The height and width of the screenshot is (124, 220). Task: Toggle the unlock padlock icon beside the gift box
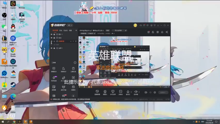153,32
